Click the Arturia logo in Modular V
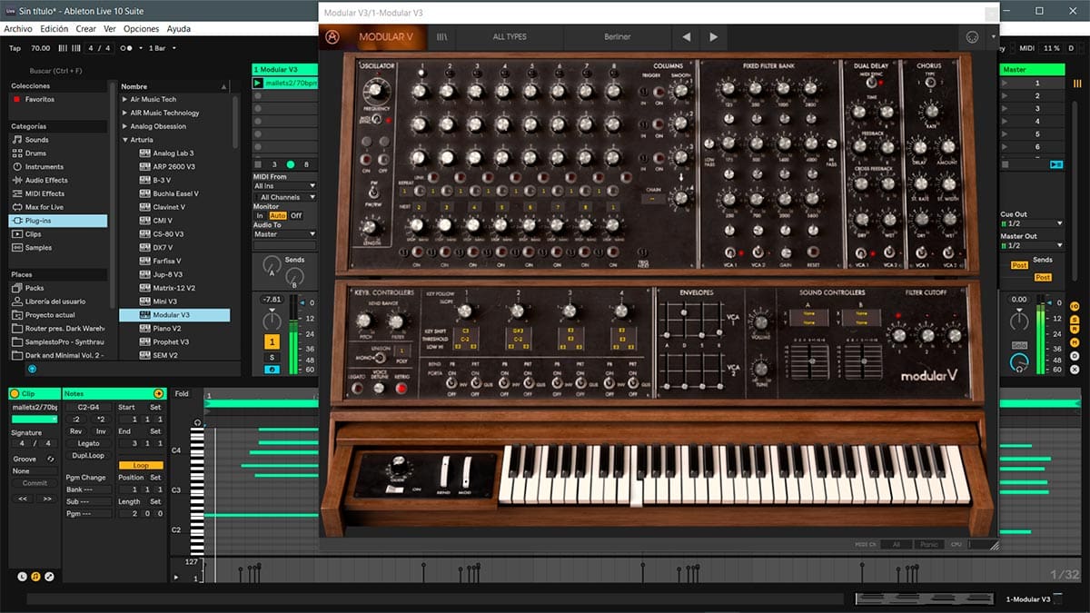 pos(334,37)
